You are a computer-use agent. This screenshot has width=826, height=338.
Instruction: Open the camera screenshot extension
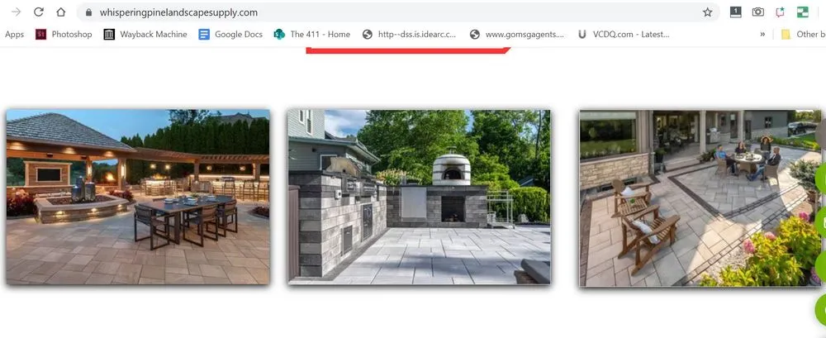point(757,12)
